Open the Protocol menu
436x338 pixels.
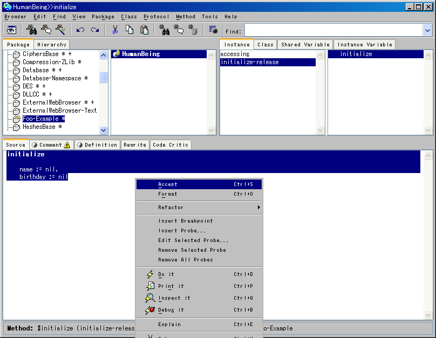156,17
